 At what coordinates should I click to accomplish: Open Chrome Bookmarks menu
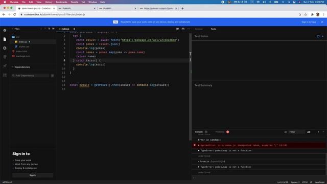61,2
